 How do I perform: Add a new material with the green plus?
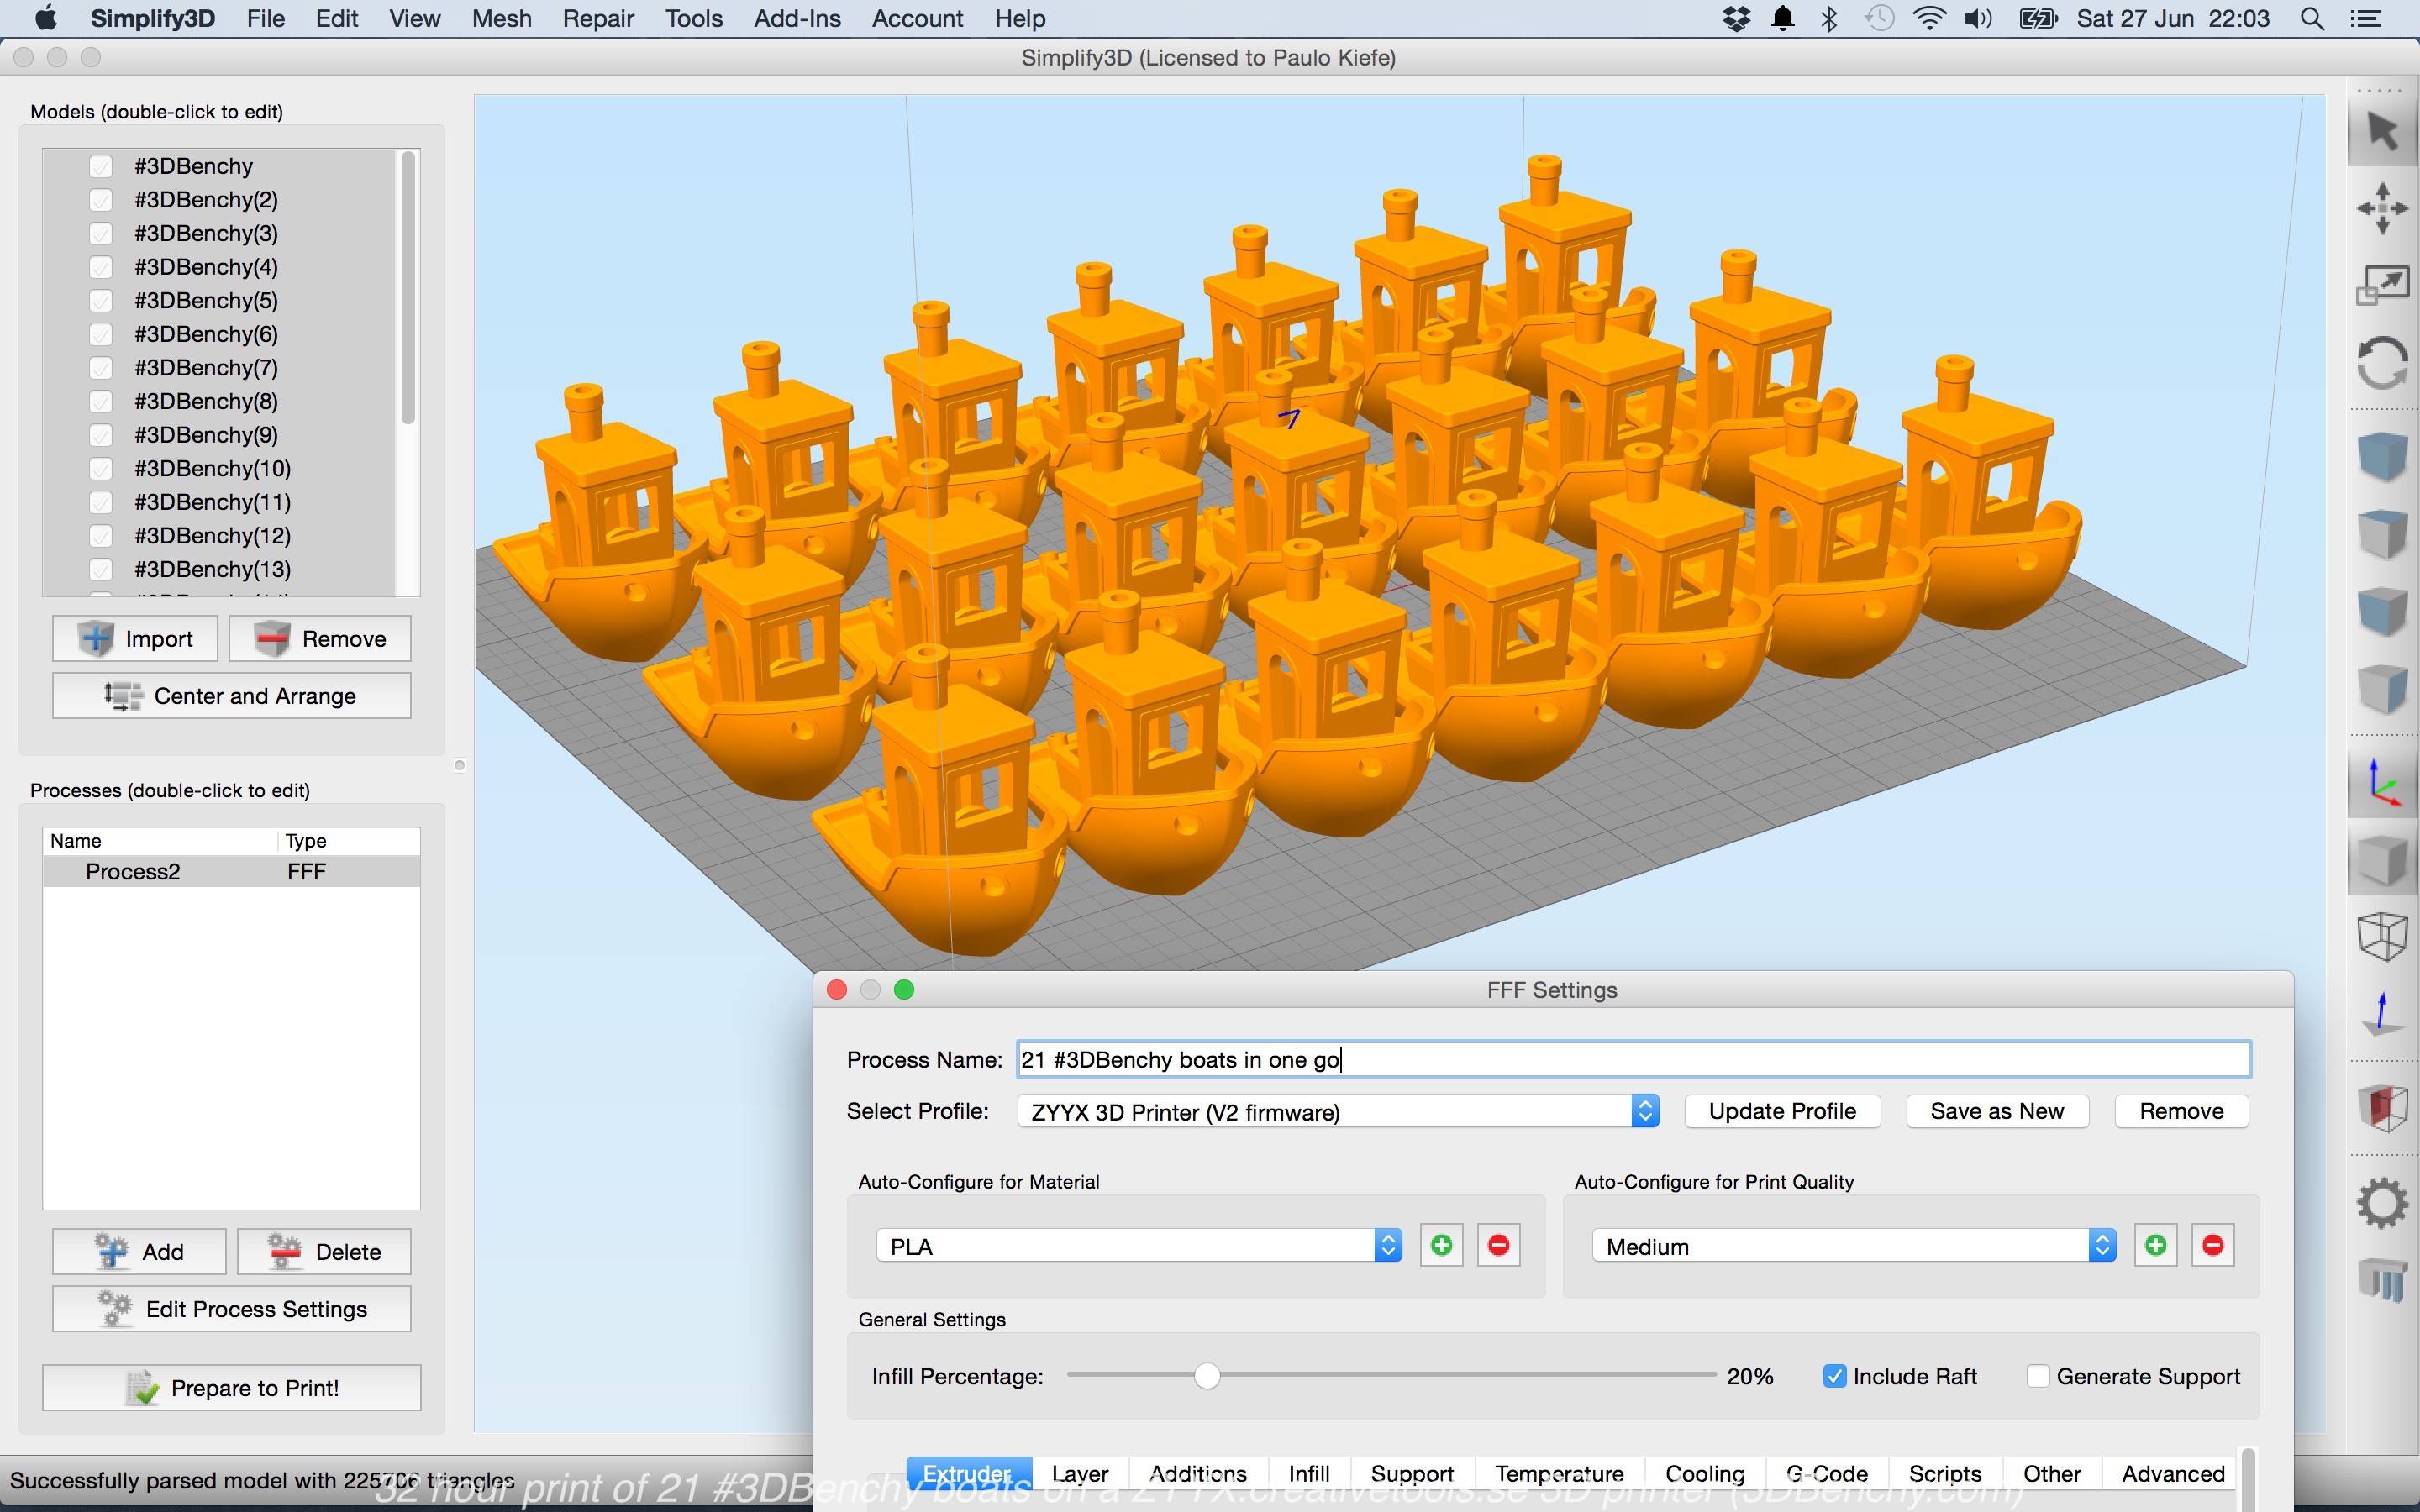click(1441, 1245)
